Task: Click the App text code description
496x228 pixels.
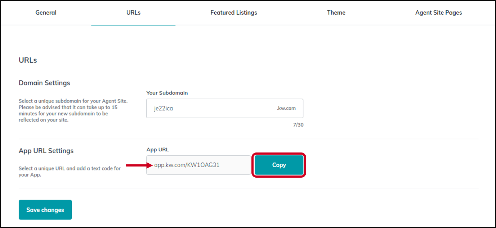Action: point(70,172)
